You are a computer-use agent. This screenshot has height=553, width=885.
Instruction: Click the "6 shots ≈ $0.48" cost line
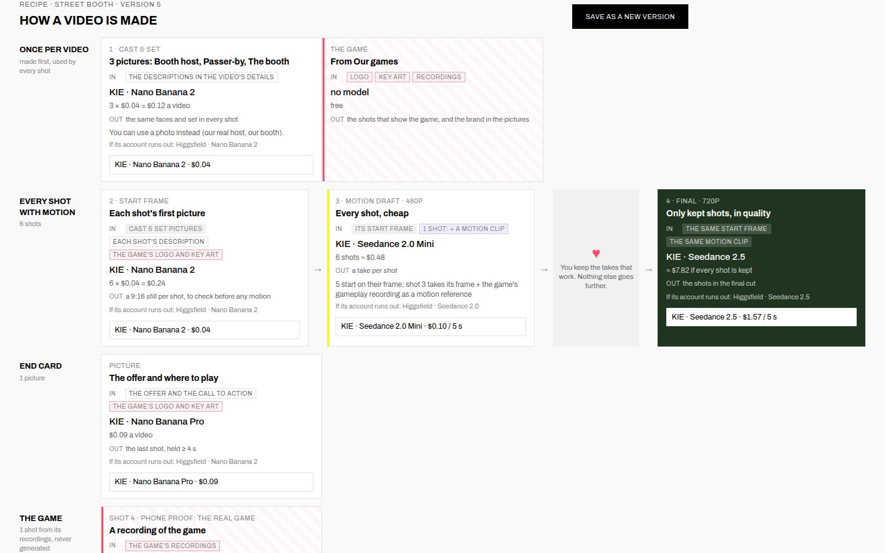pyautogui.click(x=360, y=257)
